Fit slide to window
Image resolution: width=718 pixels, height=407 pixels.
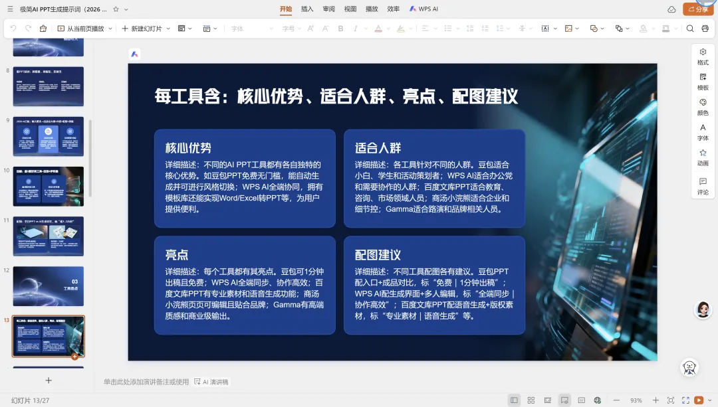671,400
